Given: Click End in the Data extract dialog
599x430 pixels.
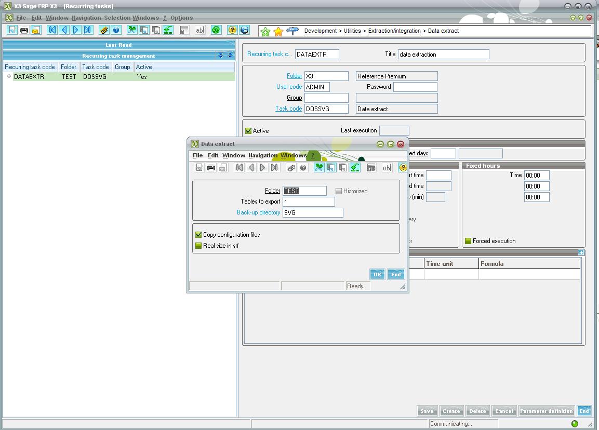Looking at the screenshot, I should [396, 274].
